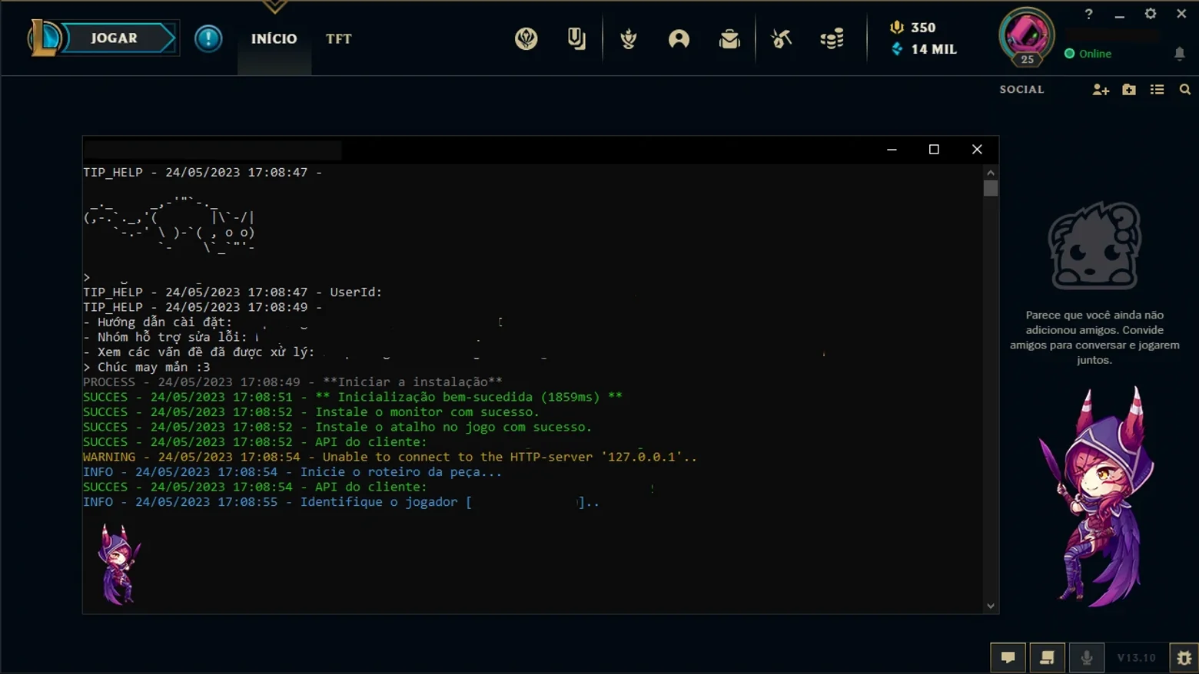Click the console scrollbar down arrow
The height and width of the screenshot is (674, 1199).
click(991, 606)
